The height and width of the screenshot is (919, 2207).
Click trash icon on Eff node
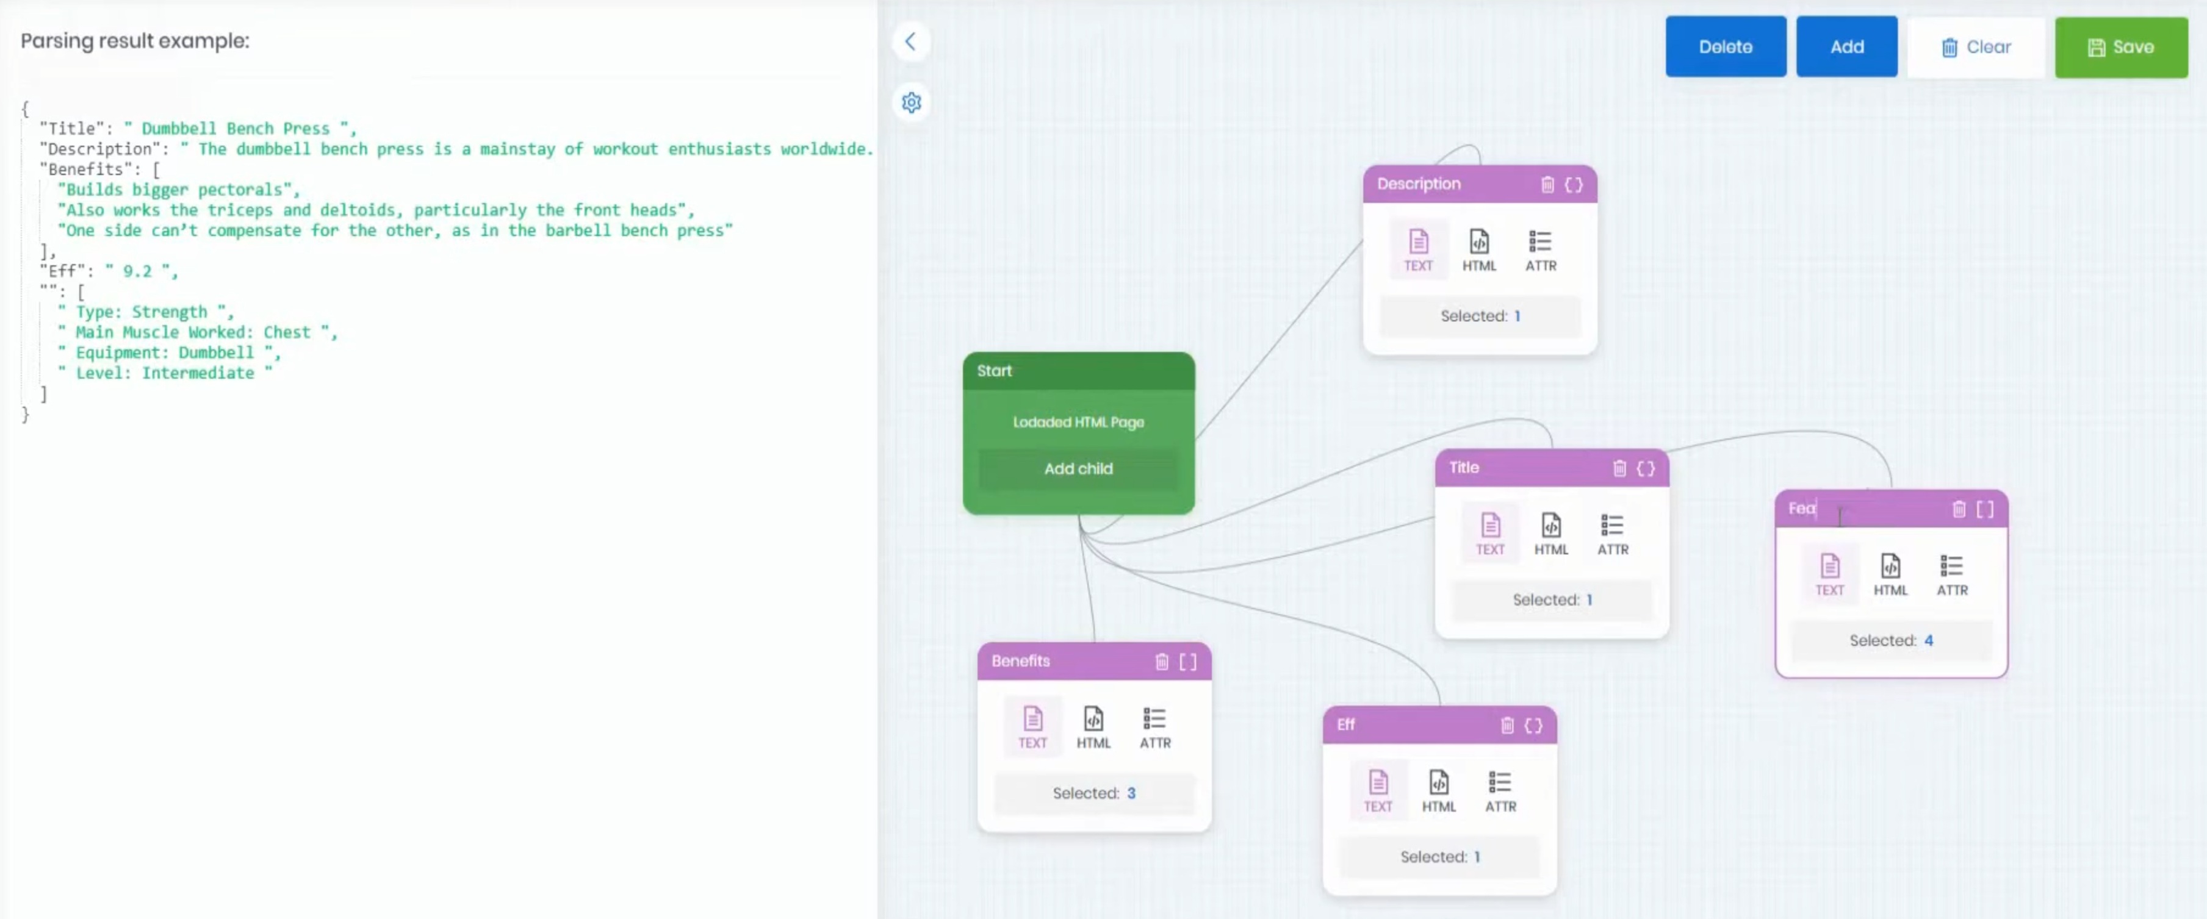1507,726
